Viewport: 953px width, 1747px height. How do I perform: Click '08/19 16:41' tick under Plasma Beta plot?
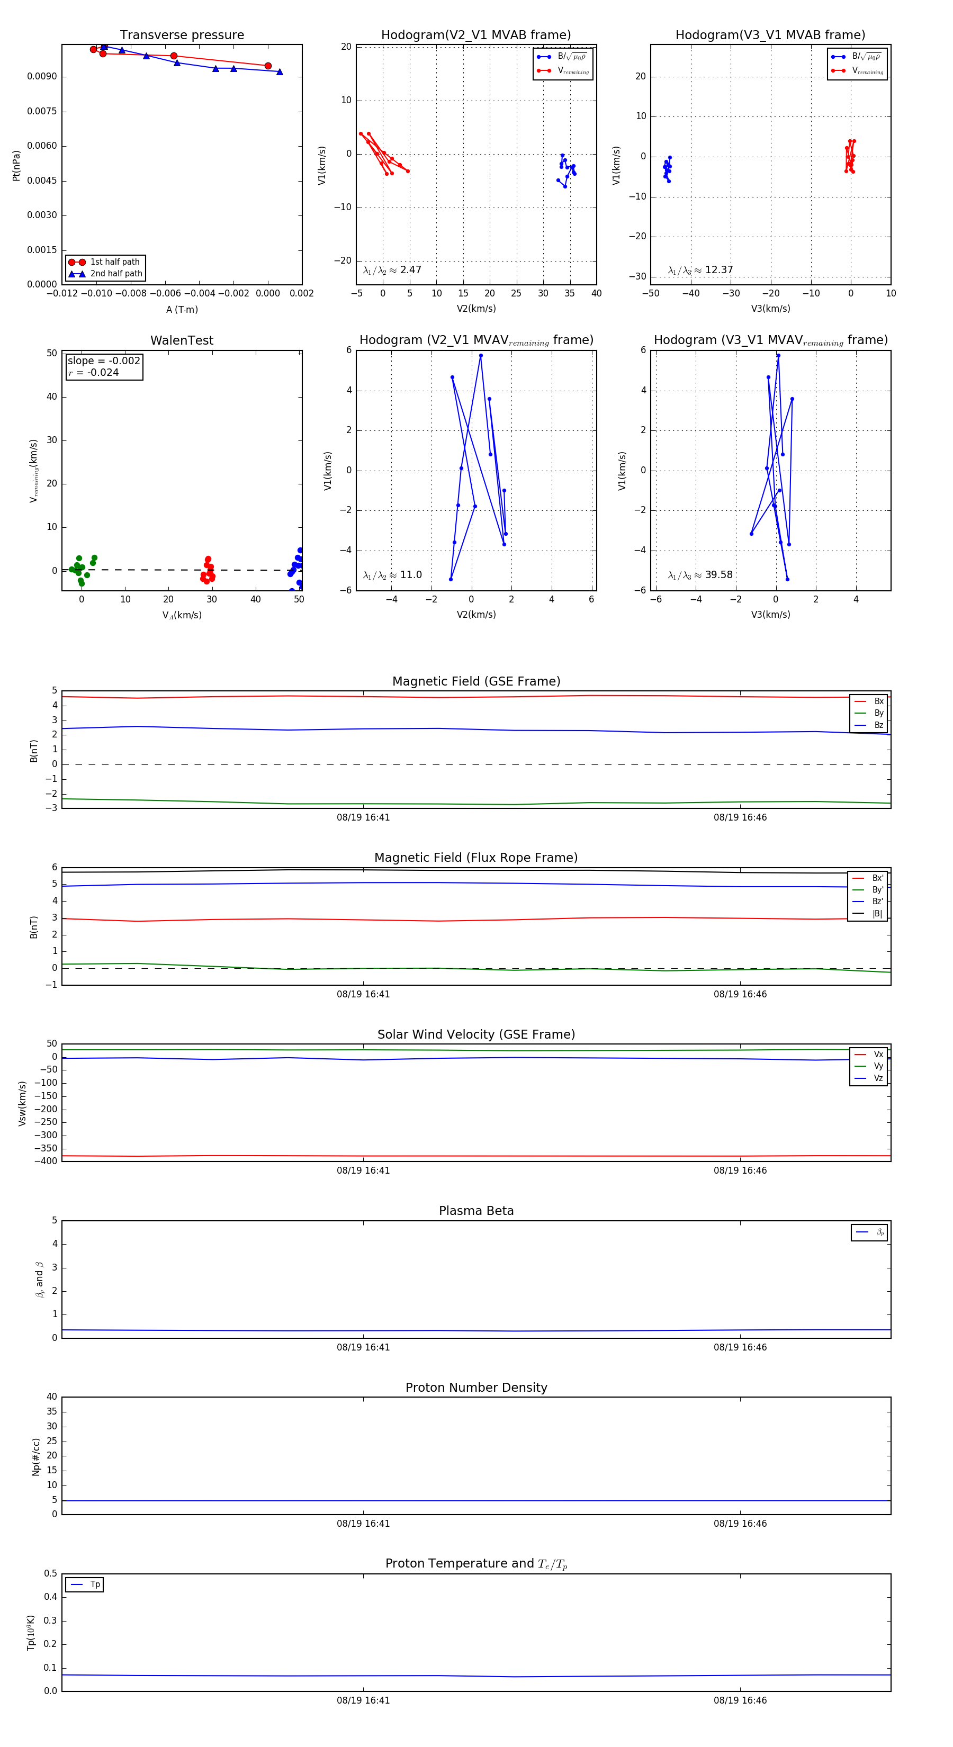pos(364,1347)
